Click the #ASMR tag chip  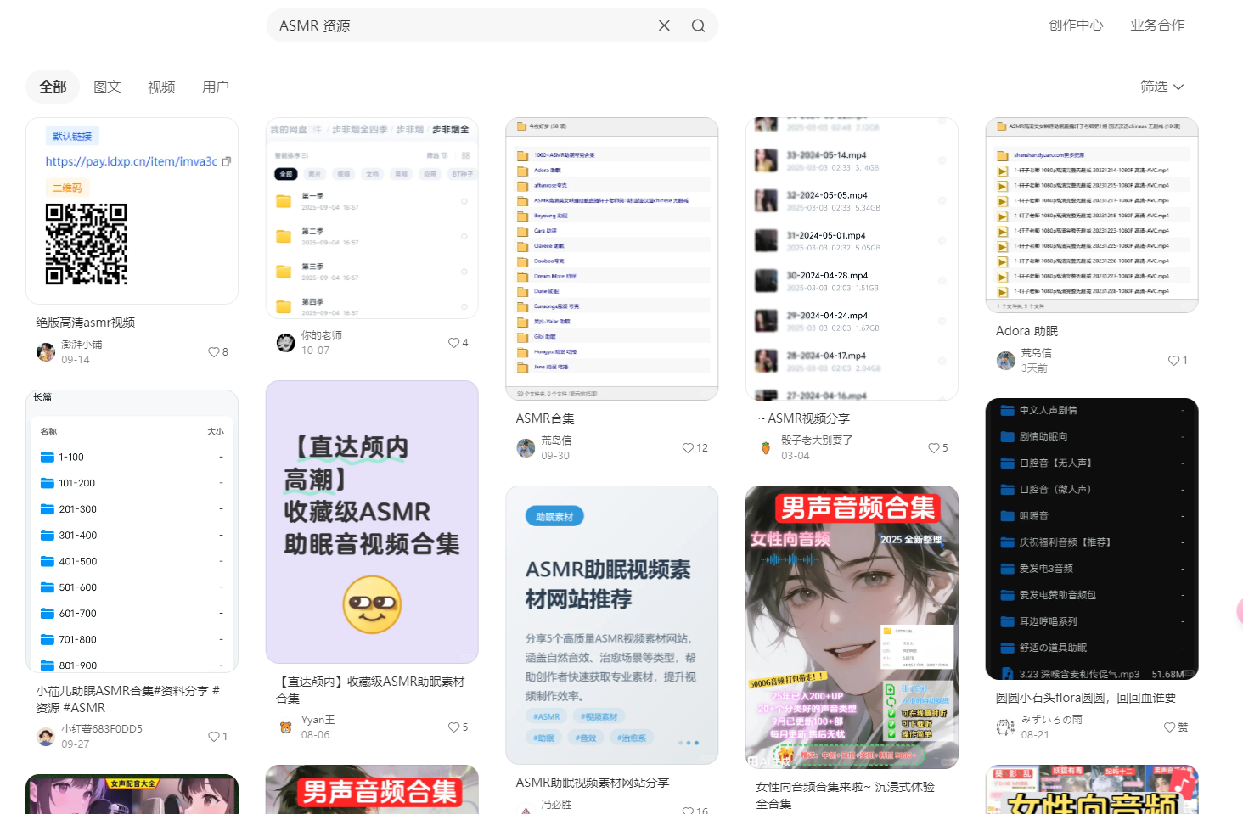click(x=547, y=716)
